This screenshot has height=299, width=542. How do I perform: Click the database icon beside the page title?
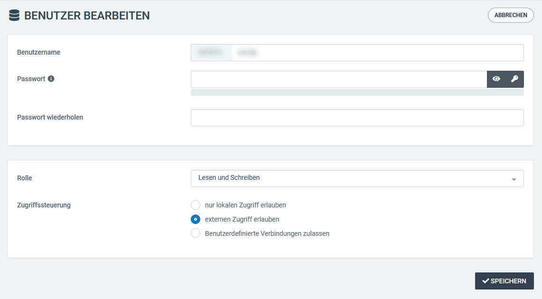point(14,16)
